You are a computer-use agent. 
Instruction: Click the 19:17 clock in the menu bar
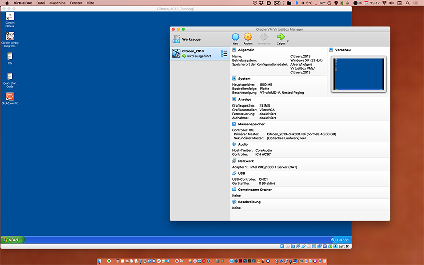tap(375, 3)
